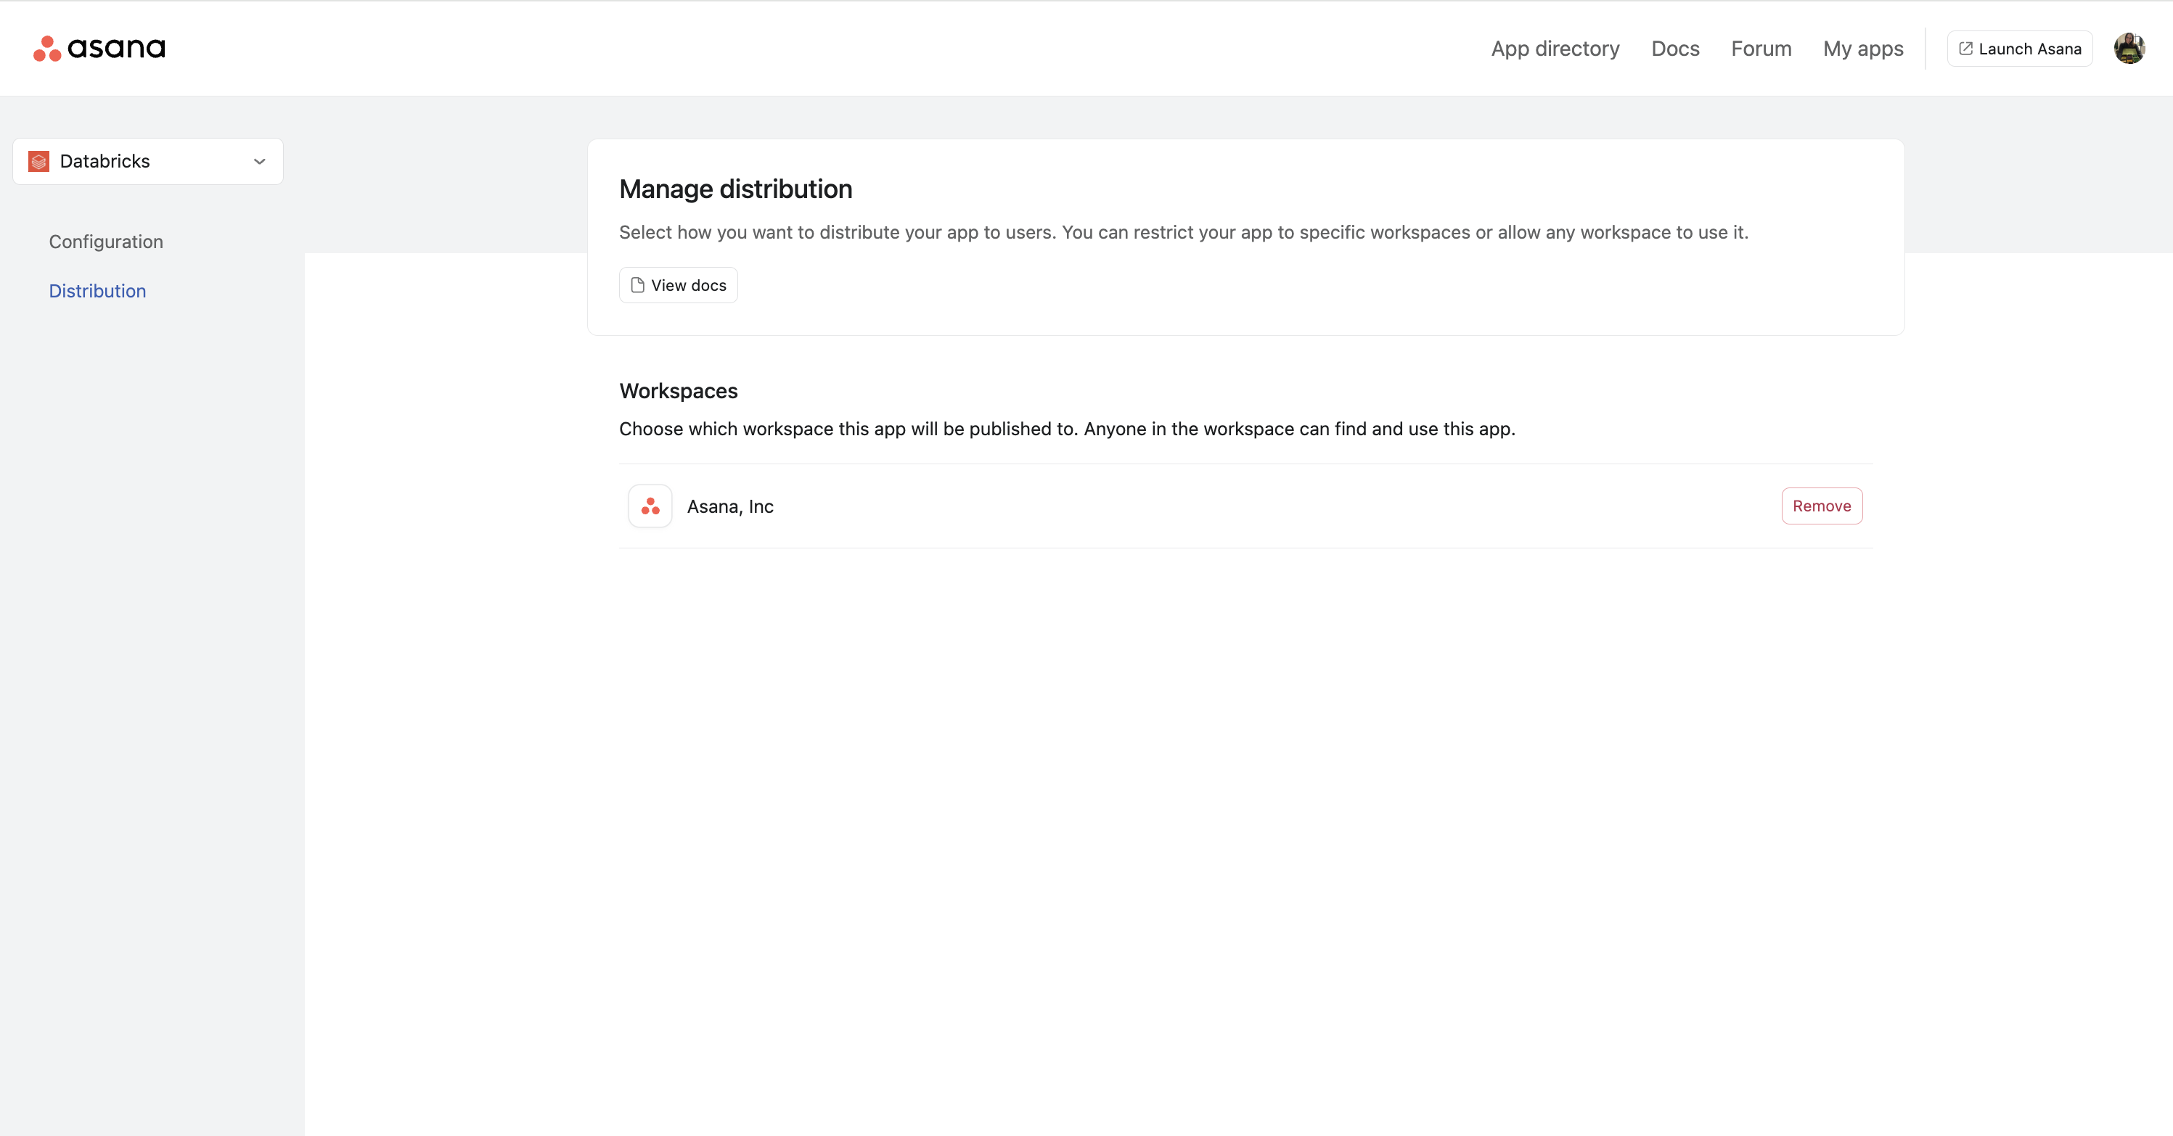The height and width of the screenshot is (1136, 2173).
Task: Click the Asana, Inc workspace icon
Action: click(650, 506)
